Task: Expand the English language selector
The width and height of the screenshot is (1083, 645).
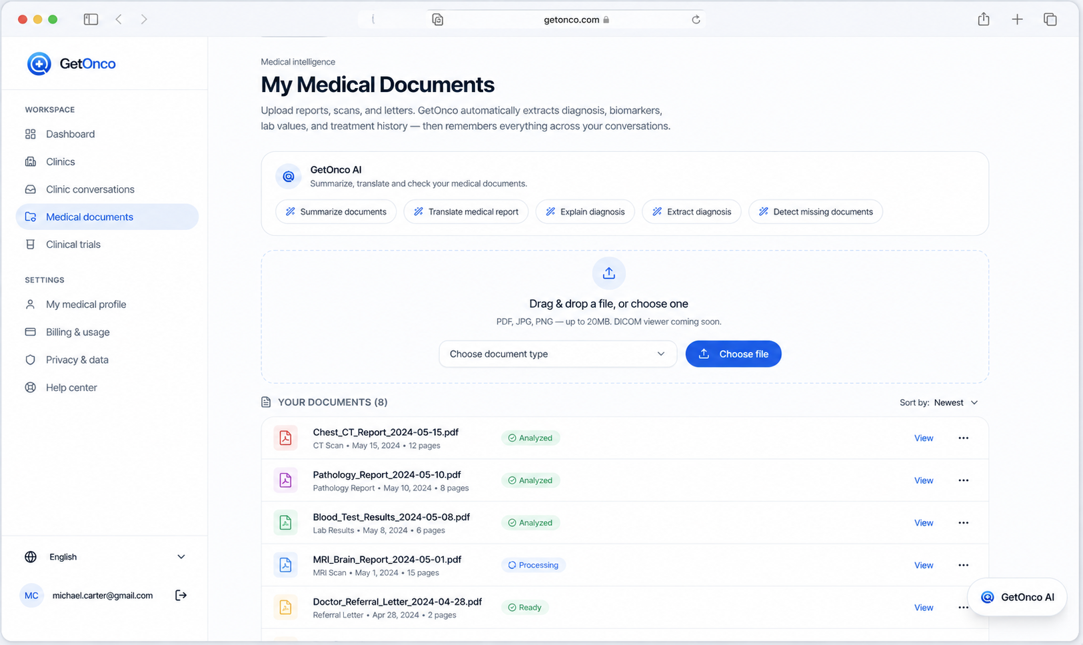Action: click(105, 557)
